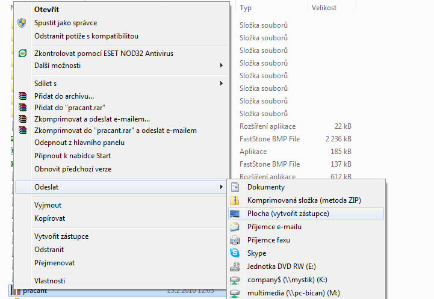Click WinRAR icon beside Zkomprimovat do "pracant.rar" a odeslat
Screen dimensions: 434x299
(x=23, y=131)
